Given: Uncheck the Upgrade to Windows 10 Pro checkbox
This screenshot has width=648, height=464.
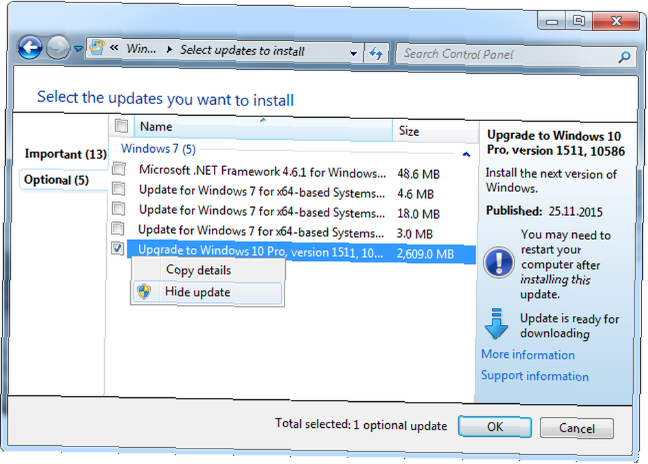Looking at the screenshot, I should click(x=117, y=248).
